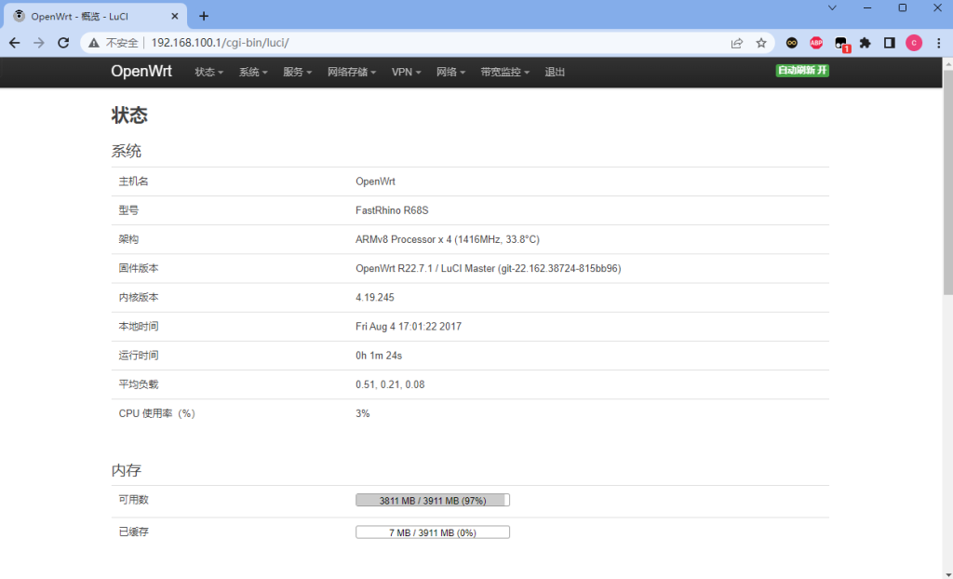Click kernel version 4.19.245
This screenshot has height=579, width=953.
coord(375,297)
